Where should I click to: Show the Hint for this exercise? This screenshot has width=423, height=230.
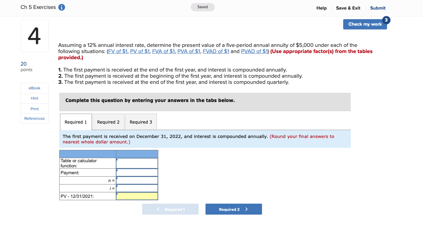coord(34,98)
